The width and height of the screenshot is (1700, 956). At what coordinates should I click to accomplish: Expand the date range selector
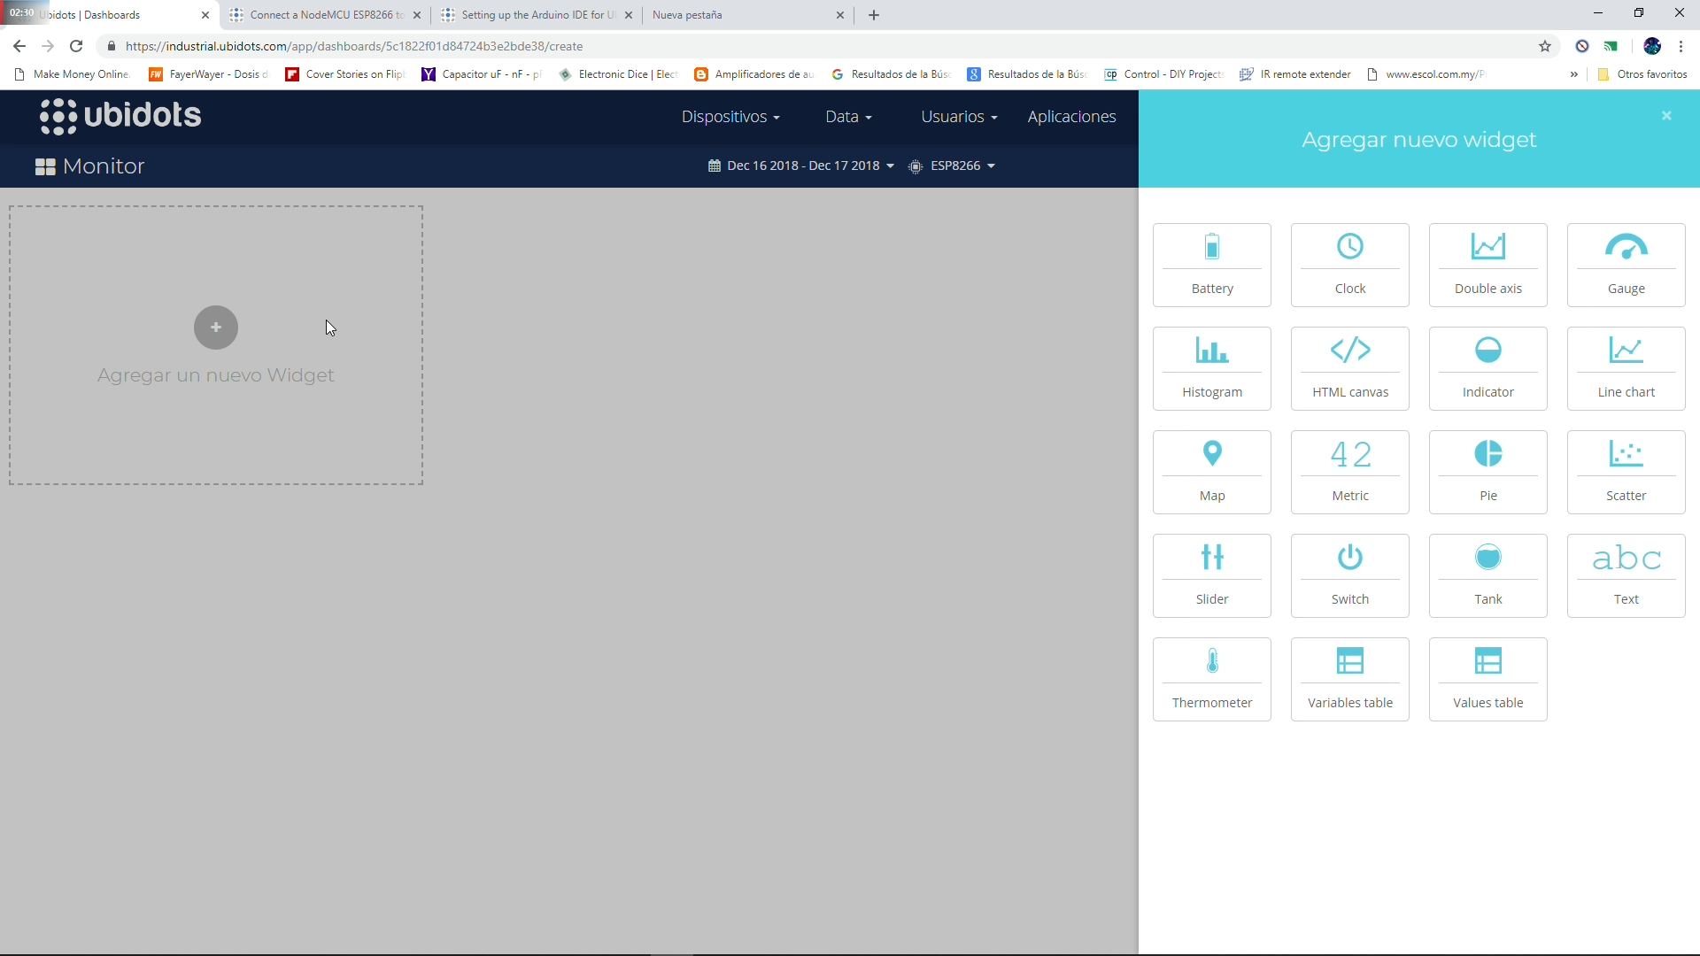tap(800, 166)
